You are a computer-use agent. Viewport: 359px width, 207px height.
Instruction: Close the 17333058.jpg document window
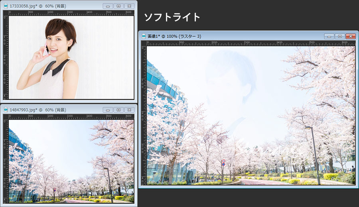click(x=129, y=6)
